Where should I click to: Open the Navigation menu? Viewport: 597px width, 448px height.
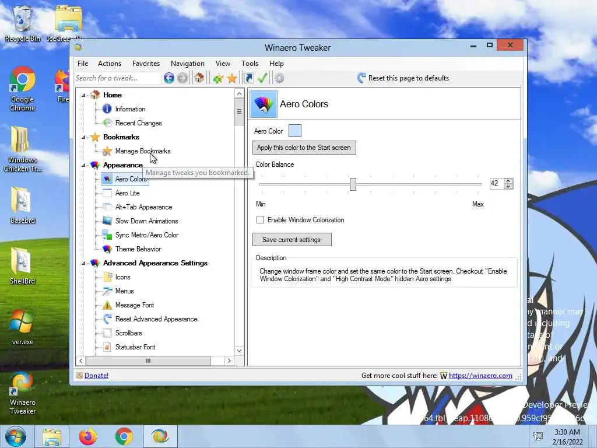coord(188,64)
